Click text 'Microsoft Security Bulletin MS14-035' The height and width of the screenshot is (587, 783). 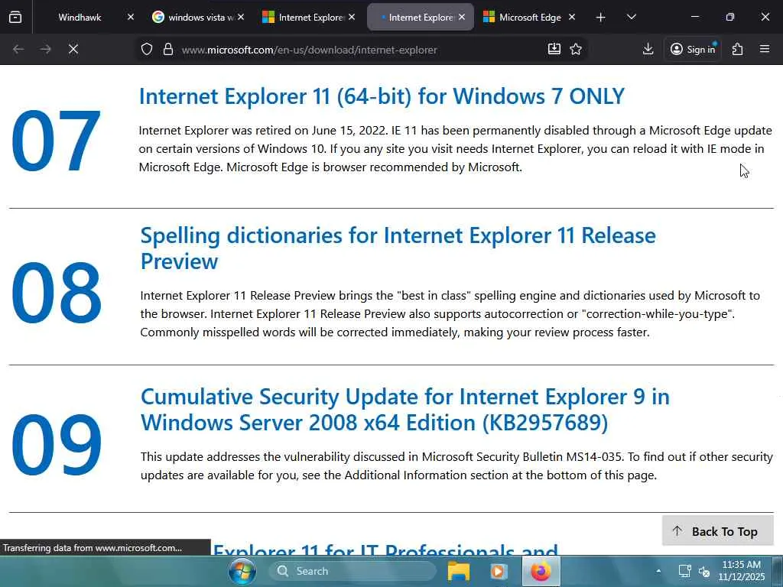522,457
